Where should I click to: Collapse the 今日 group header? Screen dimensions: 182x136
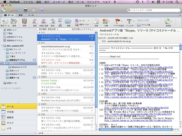39,33
